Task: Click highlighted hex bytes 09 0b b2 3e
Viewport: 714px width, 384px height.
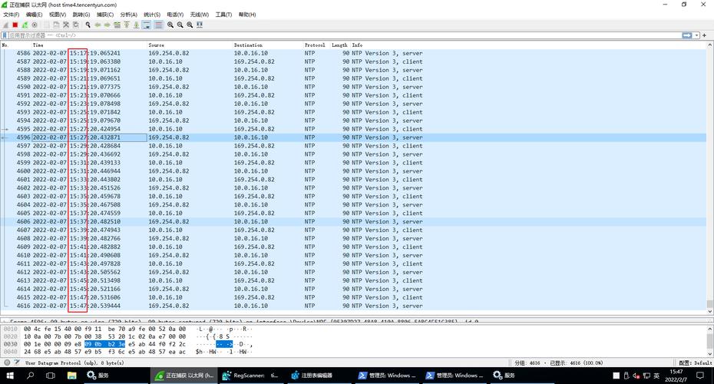Action: (x=104, y=344)
